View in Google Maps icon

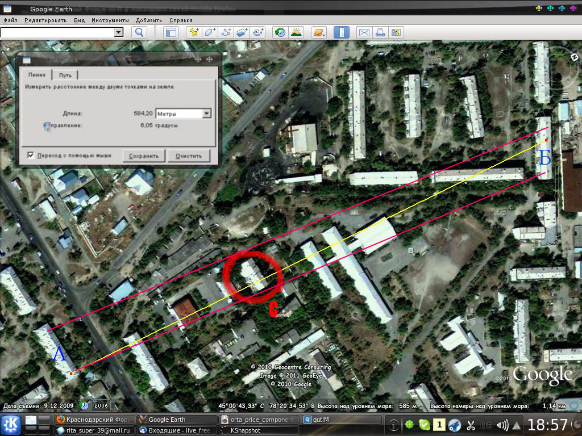click(x=396, y=32)
